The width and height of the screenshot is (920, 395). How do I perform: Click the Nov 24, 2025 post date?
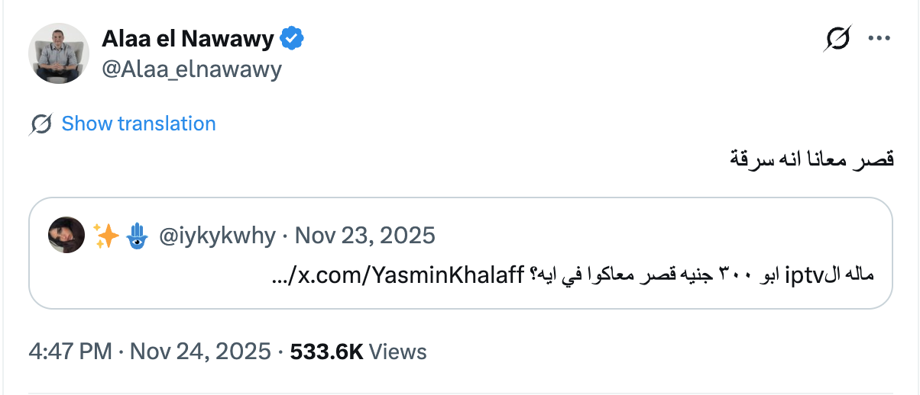(200, 351)
